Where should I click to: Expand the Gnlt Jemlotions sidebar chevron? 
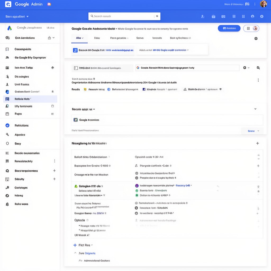(53, 38)
